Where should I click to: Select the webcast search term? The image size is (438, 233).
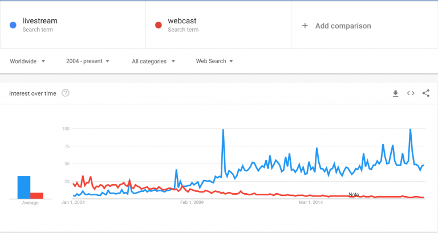pyautogui.click(x=182, y=22)
